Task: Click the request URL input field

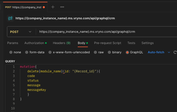Action: (106, 32)
